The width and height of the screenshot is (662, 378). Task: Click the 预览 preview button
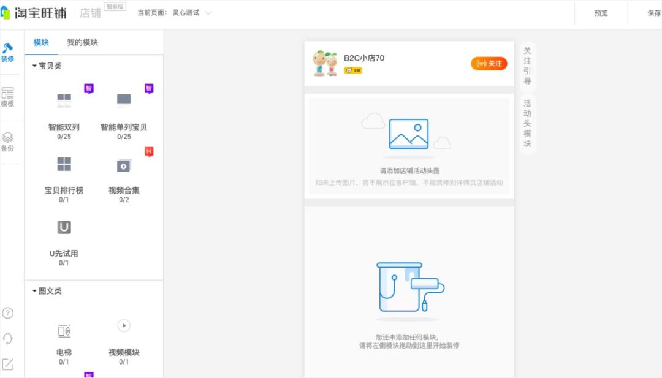601,12
